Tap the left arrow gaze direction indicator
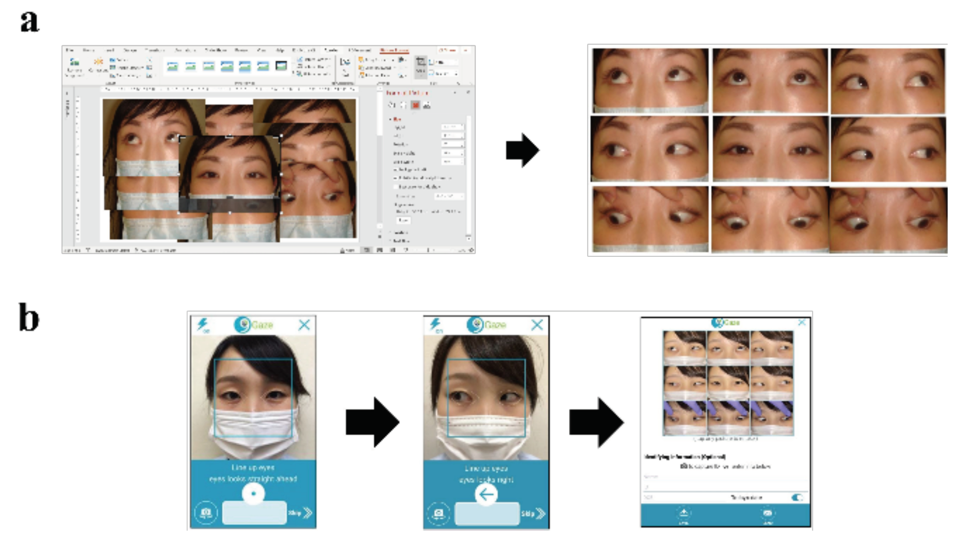The width and height of the screenshot is (959, 542). 486,495
